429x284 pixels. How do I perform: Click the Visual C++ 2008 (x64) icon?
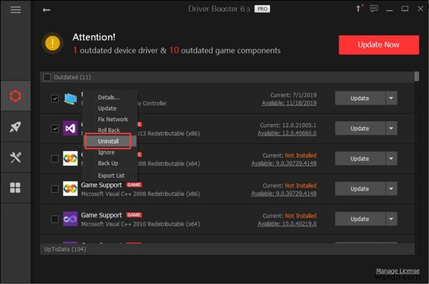coord(70,158)
